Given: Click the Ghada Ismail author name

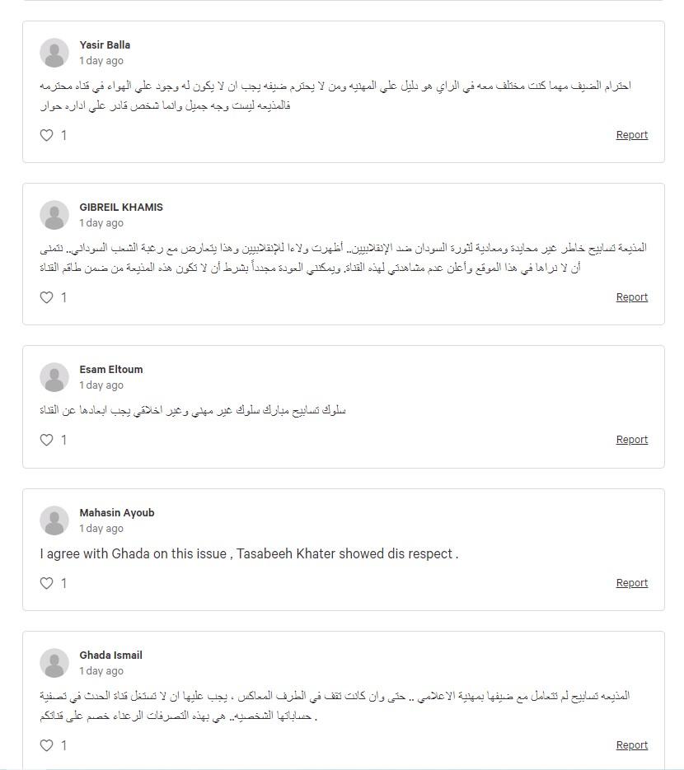Looking at the screenshot, I should coord(110,655).
